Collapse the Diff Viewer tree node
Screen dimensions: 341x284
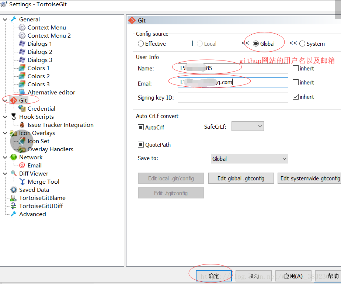(5, 174)
